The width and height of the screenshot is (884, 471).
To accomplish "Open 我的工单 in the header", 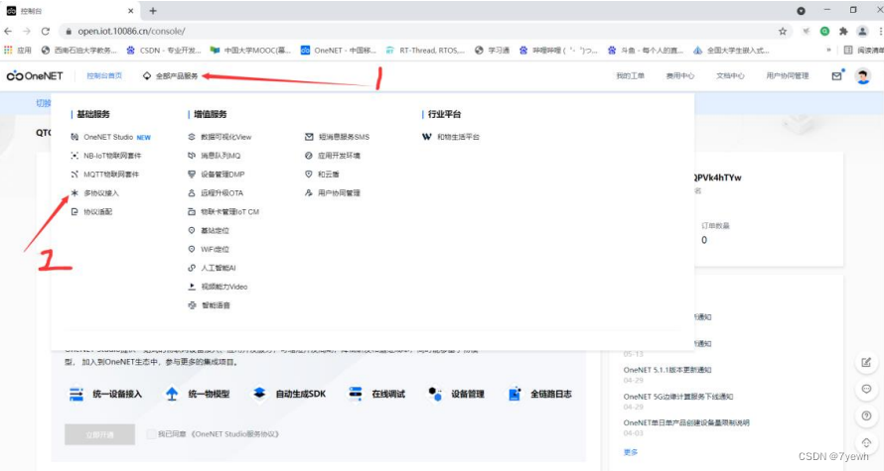I will (631, 76).
